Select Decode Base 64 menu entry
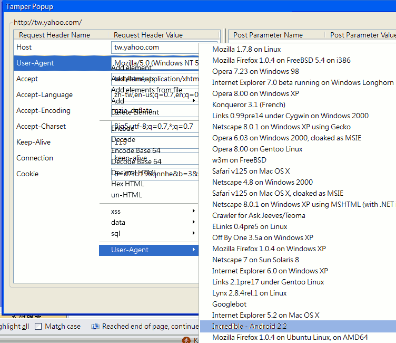Viewport: 396px width, 343px height. pos(136,161)
